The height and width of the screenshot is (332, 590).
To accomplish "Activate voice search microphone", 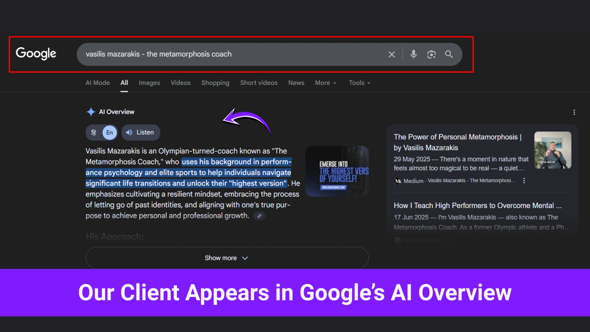I will click(413, 54).
